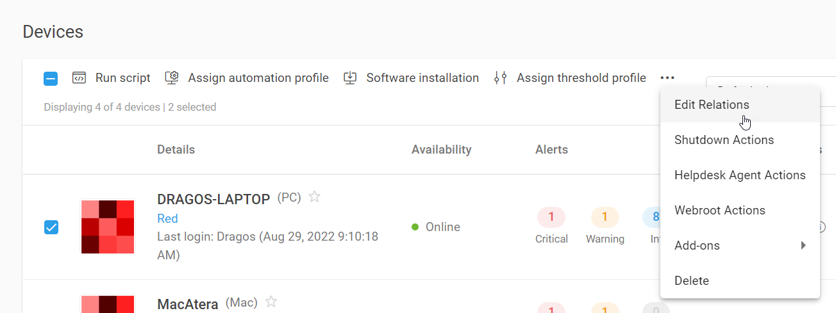The image size is (836, 313).
Task: Click the Alerts column header
Action: (x=551, y=150)
